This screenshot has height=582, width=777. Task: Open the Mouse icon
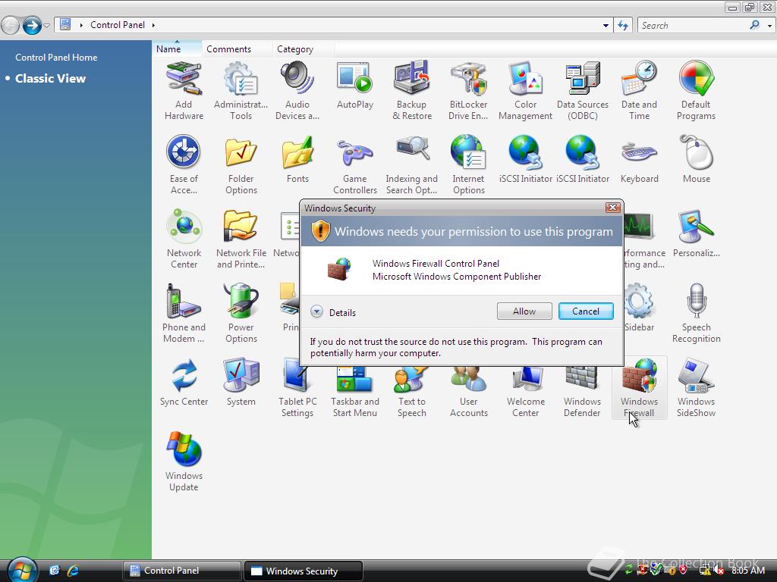point(697,159)
